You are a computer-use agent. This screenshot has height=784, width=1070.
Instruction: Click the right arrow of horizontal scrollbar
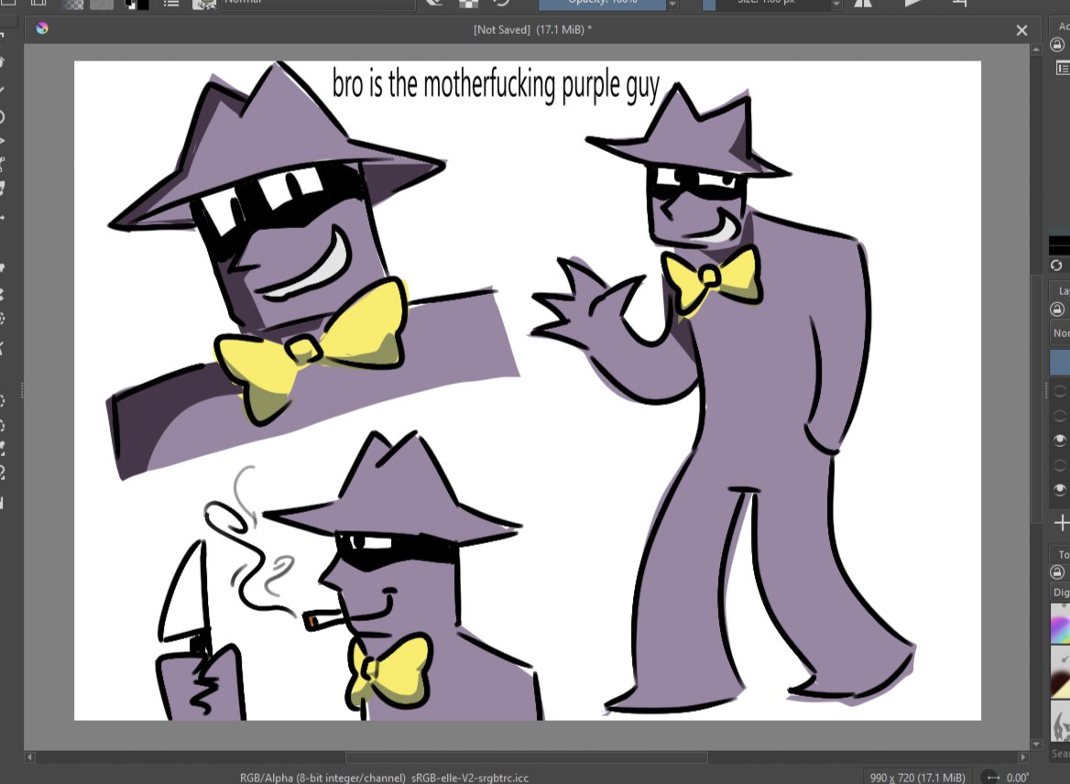coord(1022,757)
